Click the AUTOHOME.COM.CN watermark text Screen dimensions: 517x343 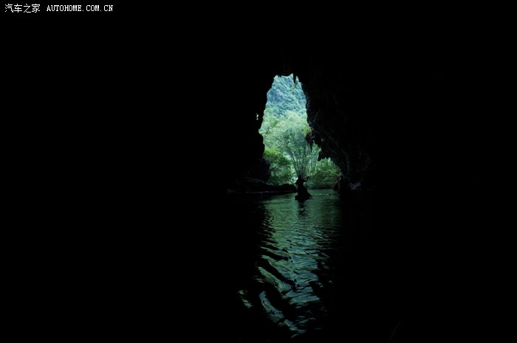80,8
